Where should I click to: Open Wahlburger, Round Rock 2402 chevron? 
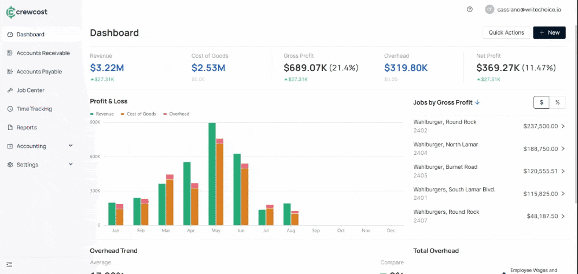tap(563, 126)
